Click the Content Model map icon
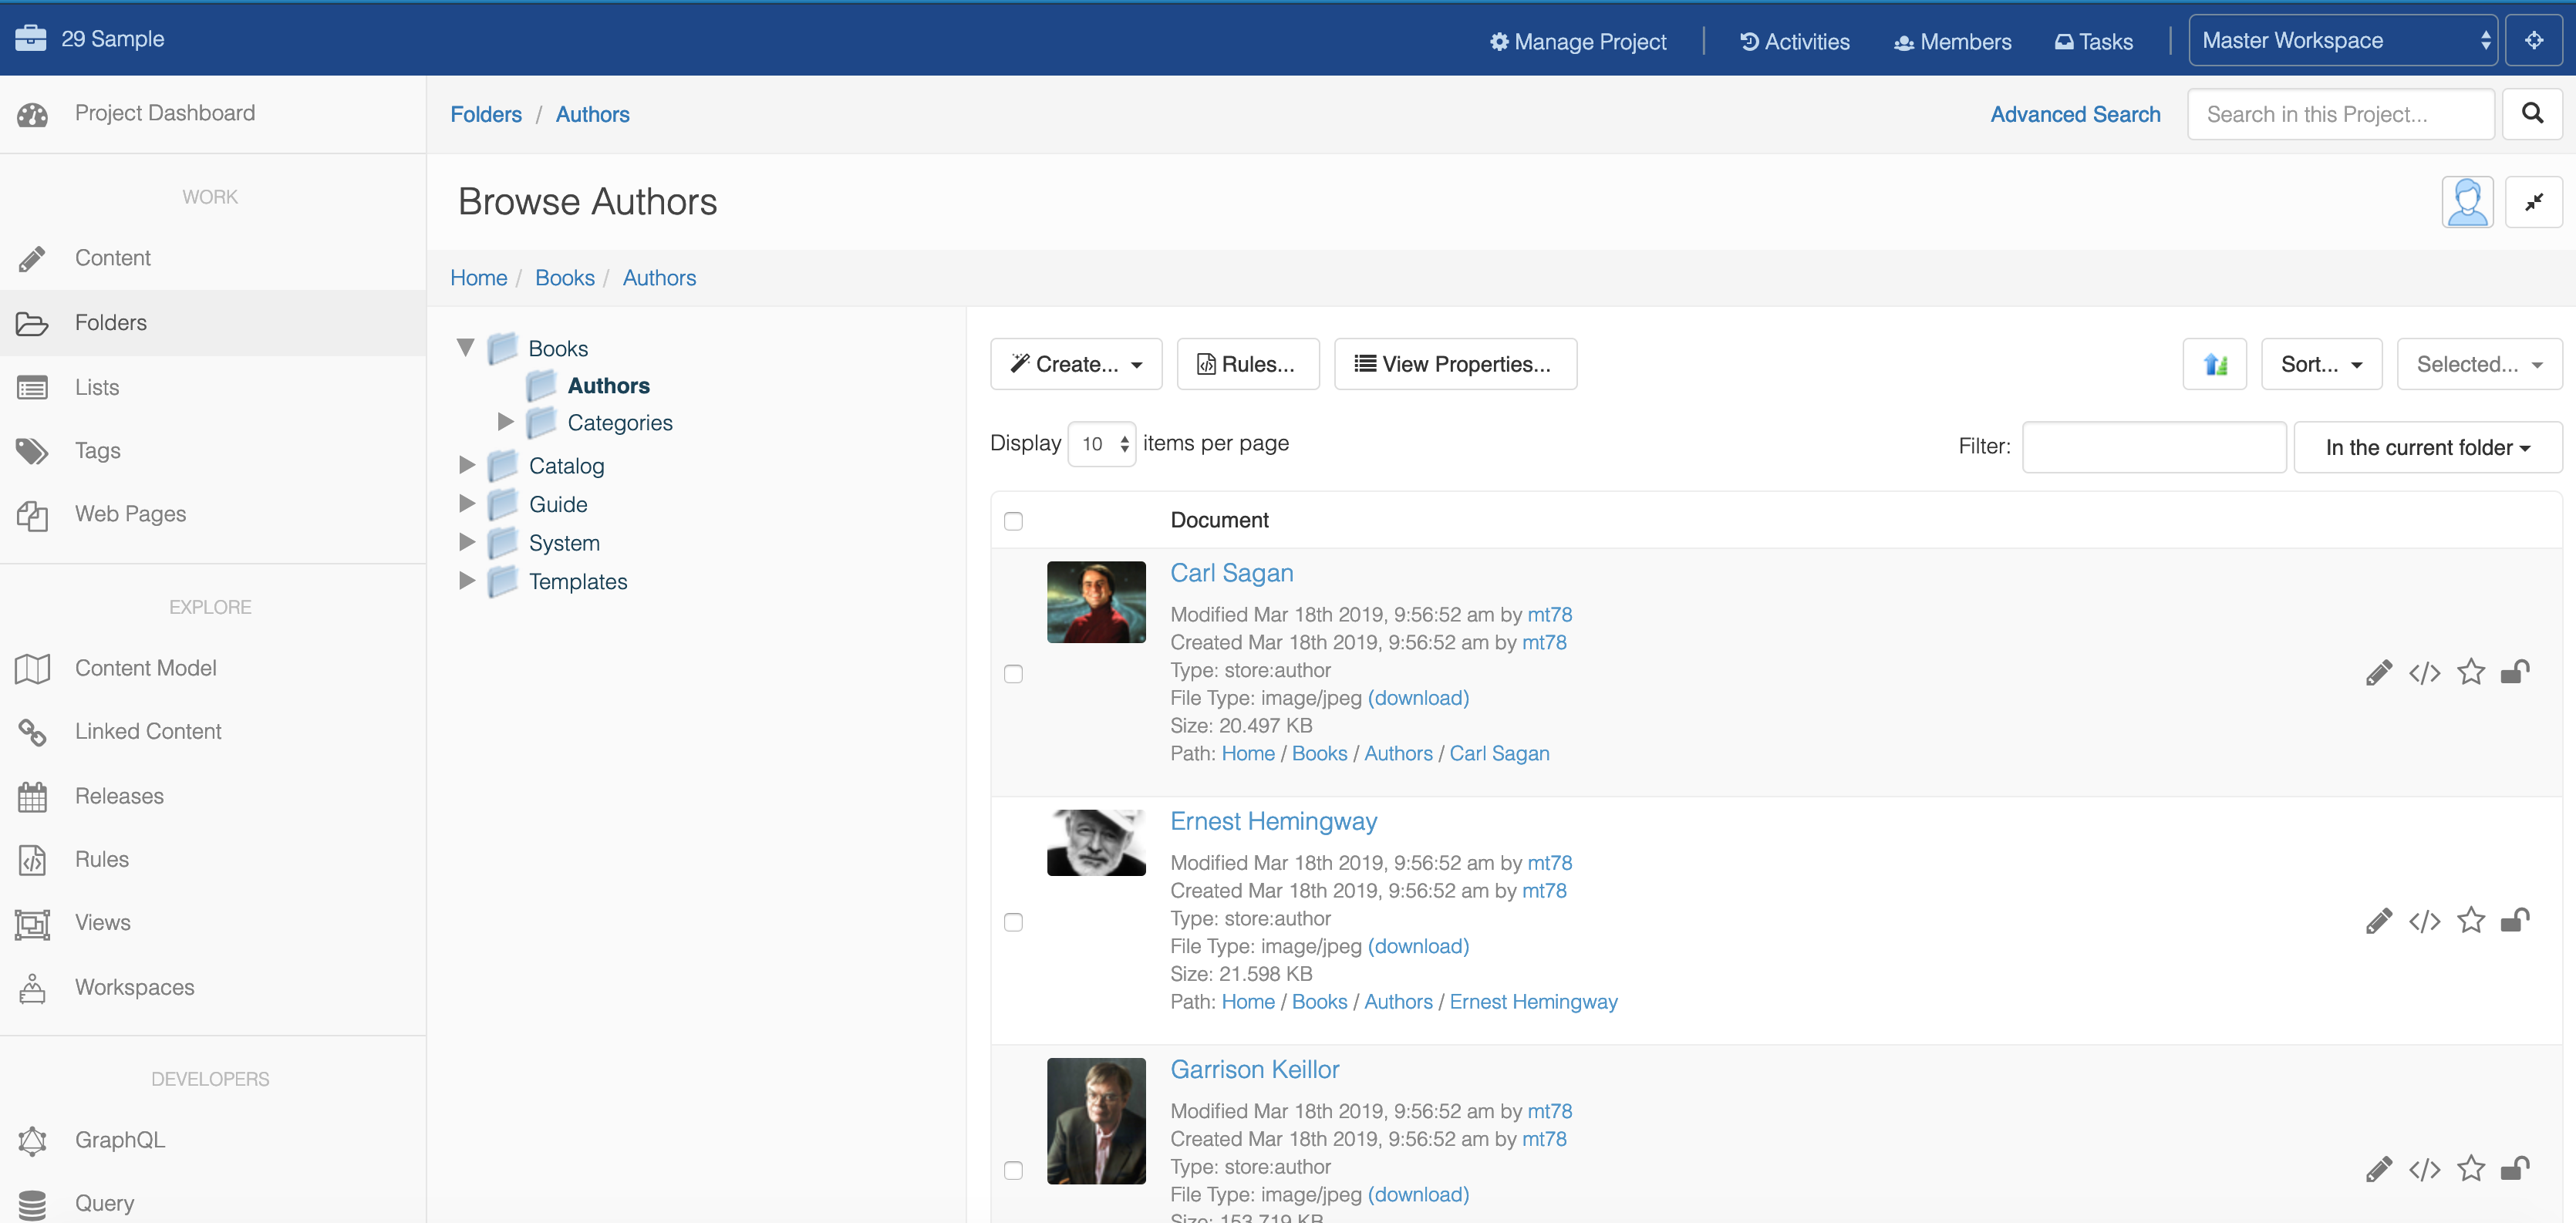2576x1223 pixels. tap(32, 668)
